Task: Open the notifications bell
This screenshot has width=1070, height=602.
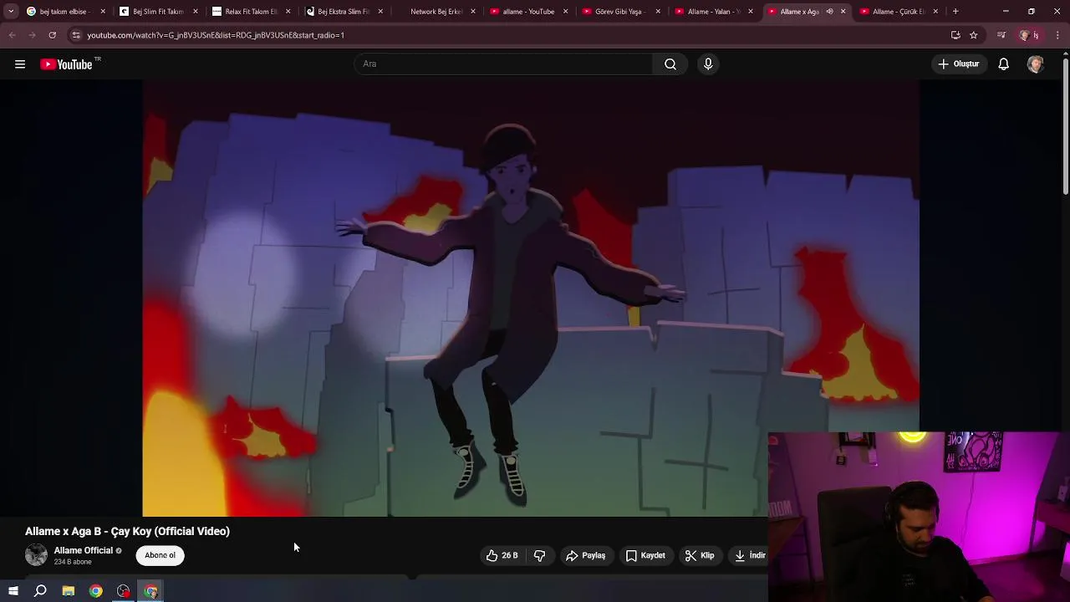Action: pos(1004,64)
